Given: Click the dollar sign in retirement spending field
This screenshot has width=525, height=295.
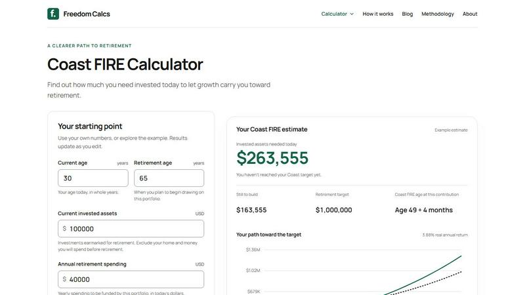Looking at the screenshot, I should [x=64, y=279].
